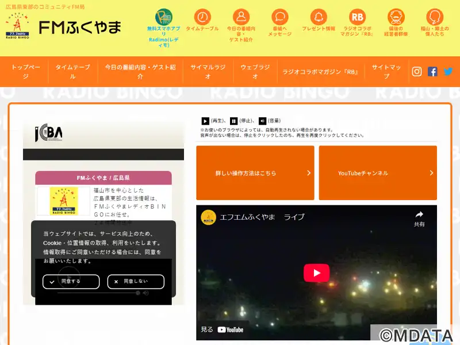Click the 同意しない cookie decline button
This screenshot has width=460, height=345.
pyautogui.click(x=136, y=282)
